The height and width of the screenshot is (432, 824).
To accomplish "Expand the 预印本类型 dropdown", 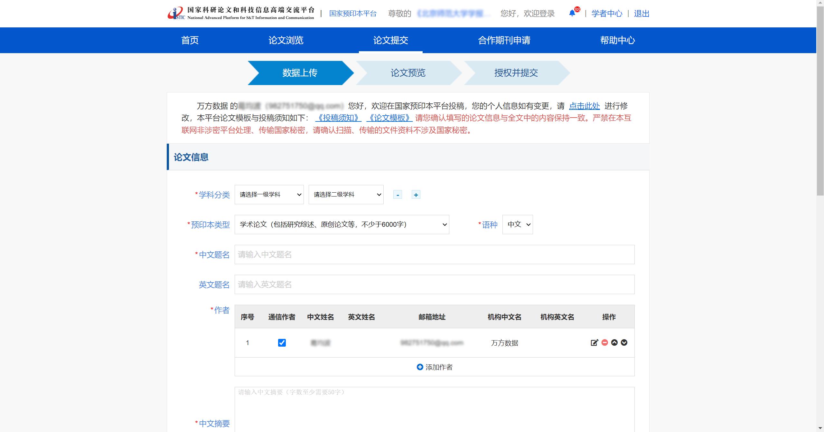I will tap(342, 225).
